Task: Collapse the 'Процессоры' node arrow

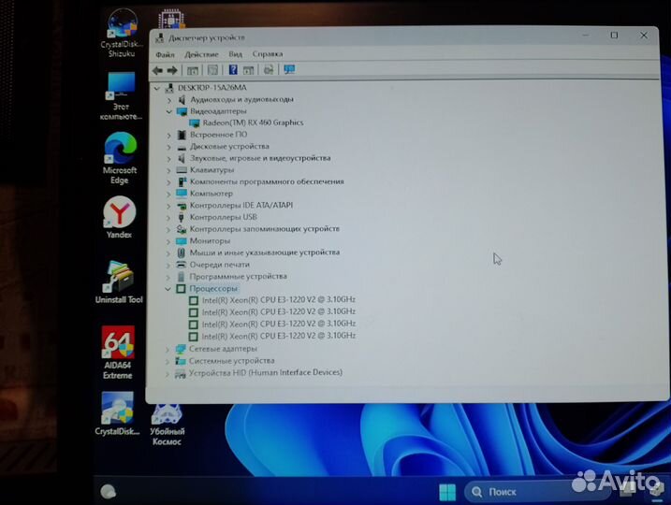Action: (x=168, y=289)
